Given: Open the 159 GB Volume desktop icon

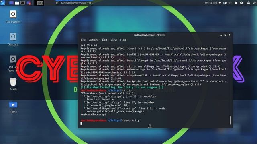Looking at the screenshot, I should pos(13,63).
